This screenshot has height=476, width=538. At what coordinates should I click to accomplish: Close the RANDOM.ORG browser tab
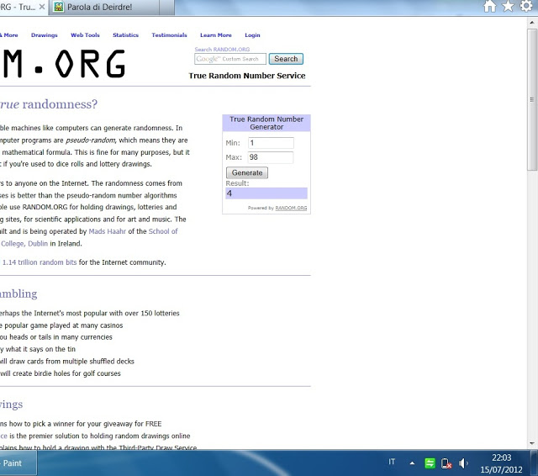click(42, 7)
